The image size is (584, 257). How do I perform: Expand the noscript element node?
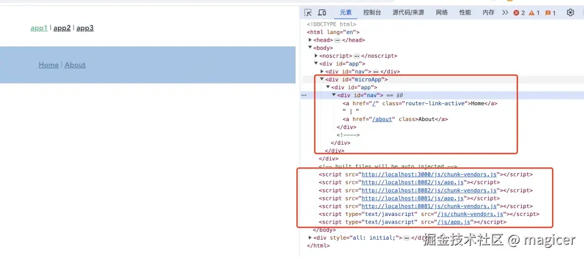(x=316, y=56)
